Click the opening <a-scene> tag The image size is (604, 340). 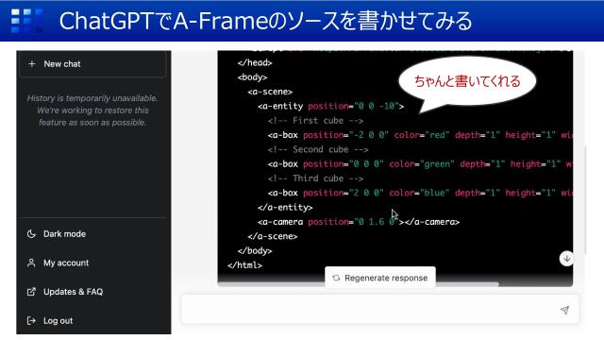pyautogui.click(x=270, y=92)
